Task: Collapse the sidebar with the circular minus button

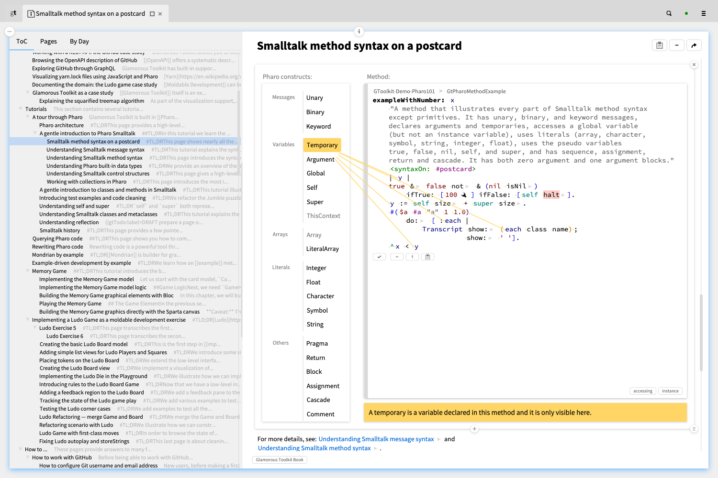Action: pyautogui.click(x=10, y=32)
